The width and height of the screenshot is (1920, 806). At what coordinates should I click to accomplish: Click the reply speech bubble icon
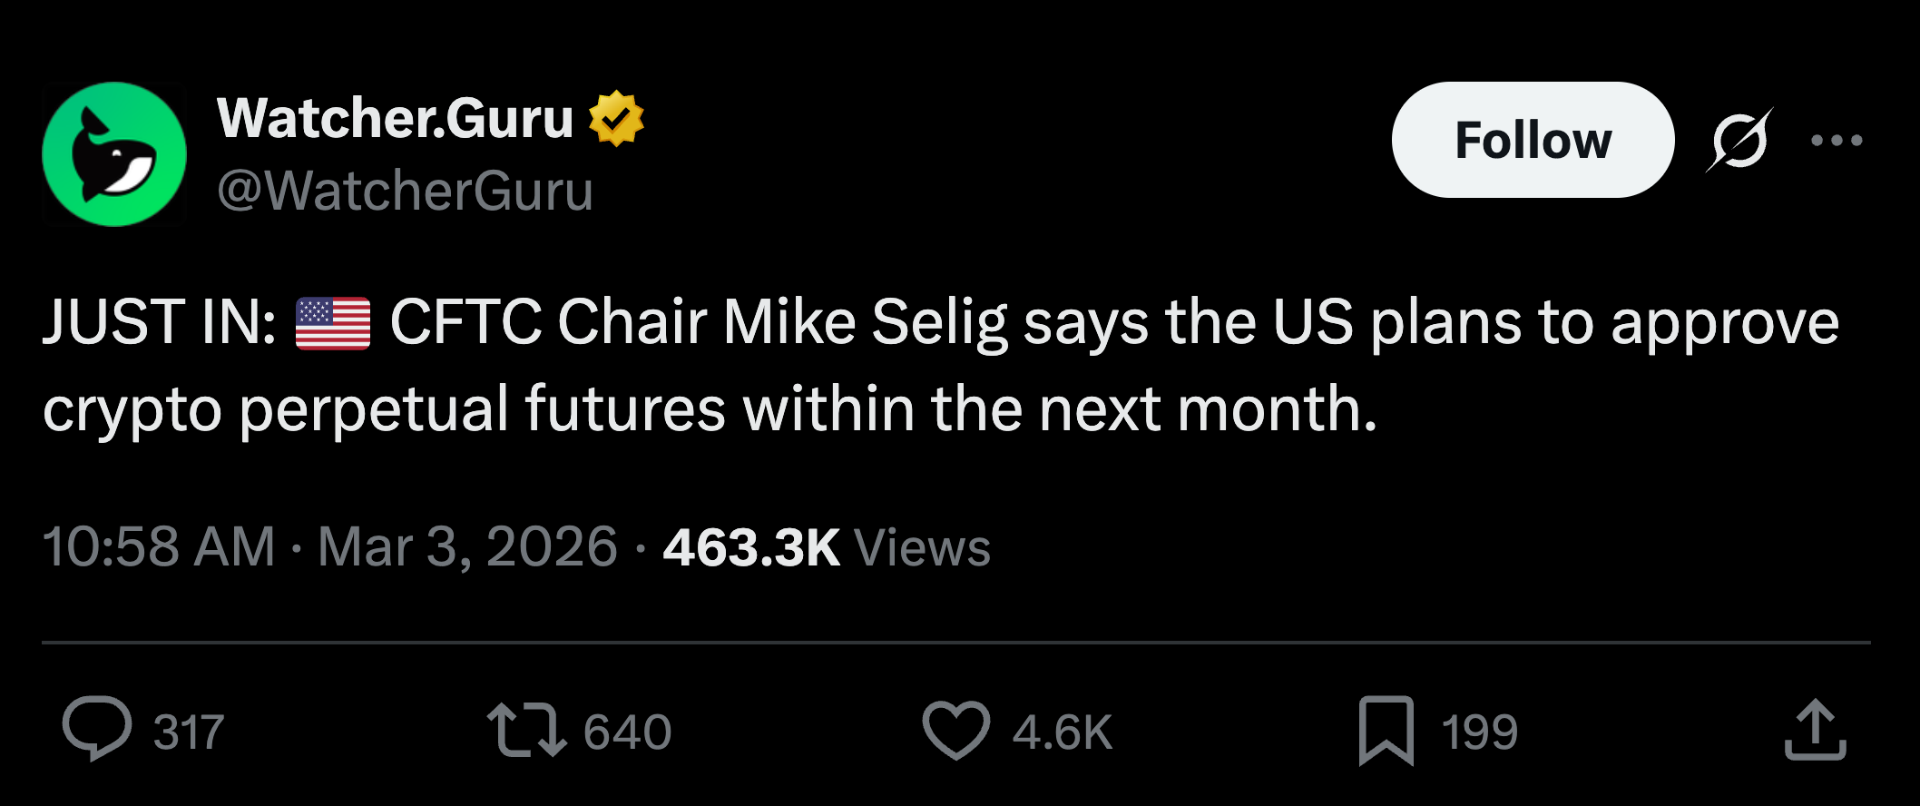[x=96, y=728]
